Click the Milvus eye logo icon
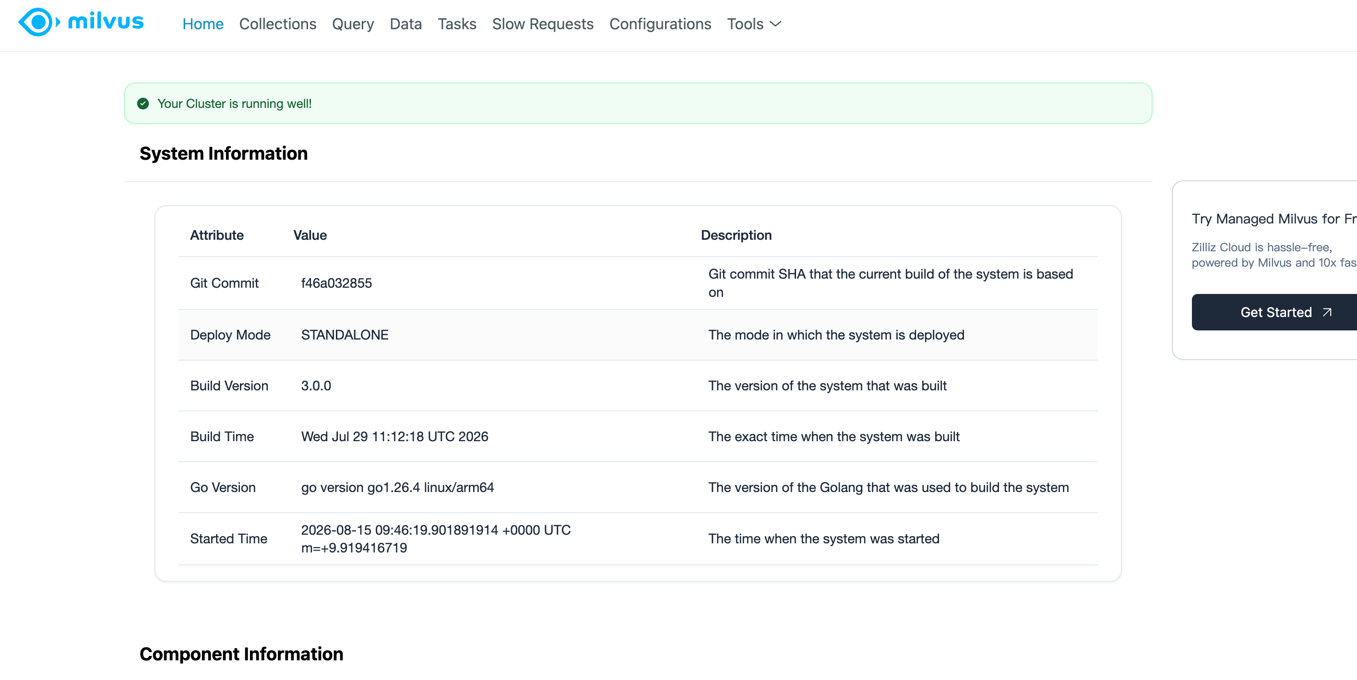The width and height of the screenshot is (1357, 680). tap(39, 22)
